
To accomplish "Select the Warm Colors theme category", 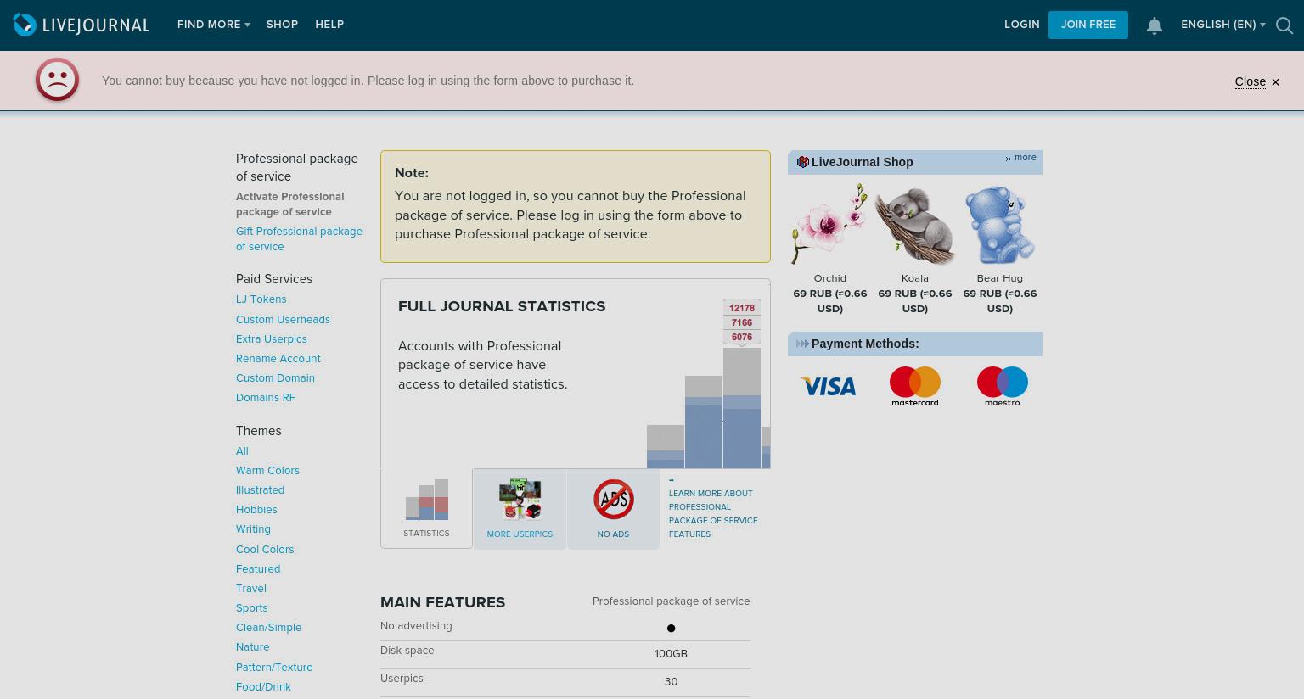I will [267, 471].
